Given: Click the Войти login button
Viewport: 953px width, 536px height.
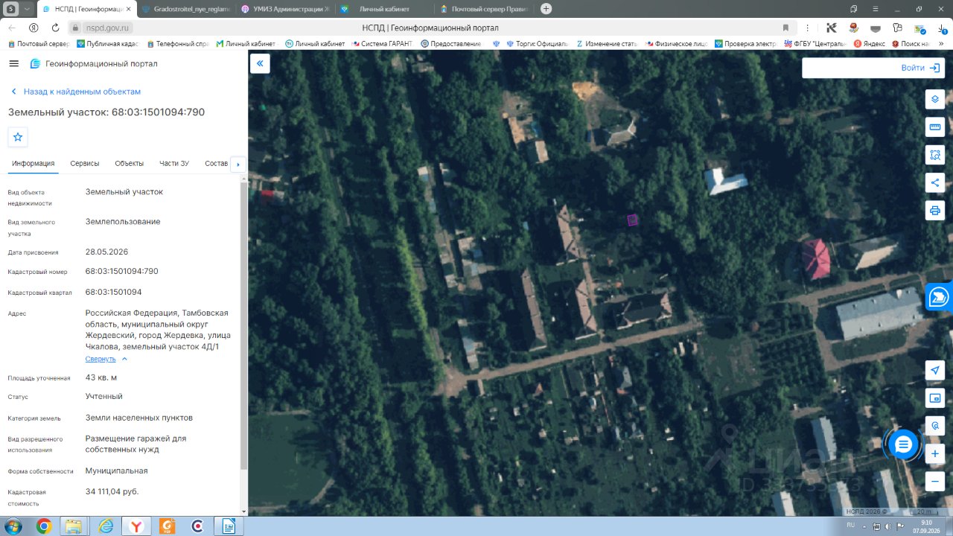Looking at the screenshot, I should click(873, 68).
